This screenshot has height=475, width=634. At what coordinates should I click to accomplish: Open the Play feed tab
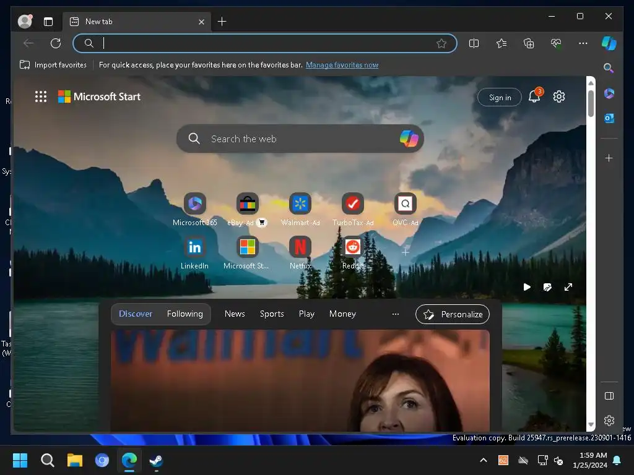pyautogui.click(x=306, y=314)
